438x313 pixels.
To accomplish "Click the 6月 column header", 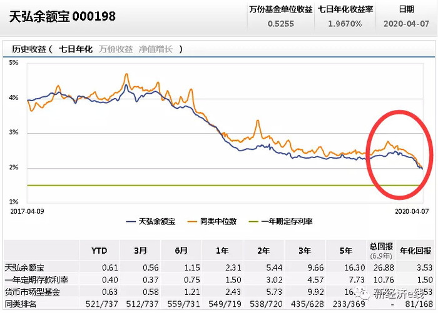I will pyautogui.click(x=181, y=251).
